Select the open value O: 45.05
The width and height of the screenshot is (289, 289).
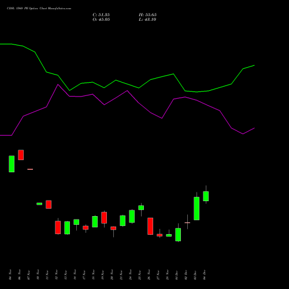[101, 20]
